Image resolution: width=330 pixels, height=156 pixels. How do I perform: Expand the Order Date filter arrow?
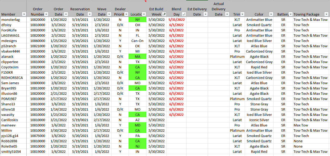pyautogui.click(x=66, y=14)
